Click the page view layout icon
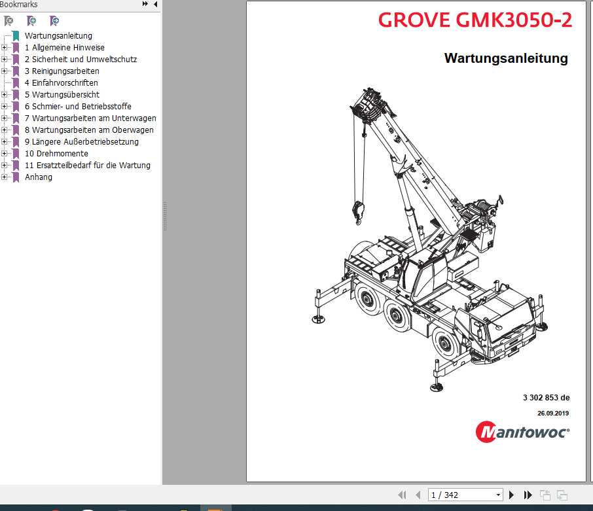593x511 pixels. (x=544, y=495)
